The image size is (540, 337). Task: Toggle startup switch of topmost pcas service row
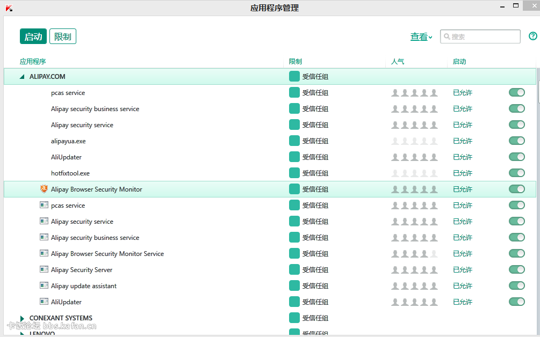516,92
